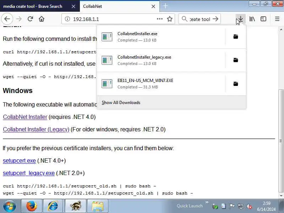
Task: Click the wget setupcert_old.sh command line
Action: [x=98, y=193]
